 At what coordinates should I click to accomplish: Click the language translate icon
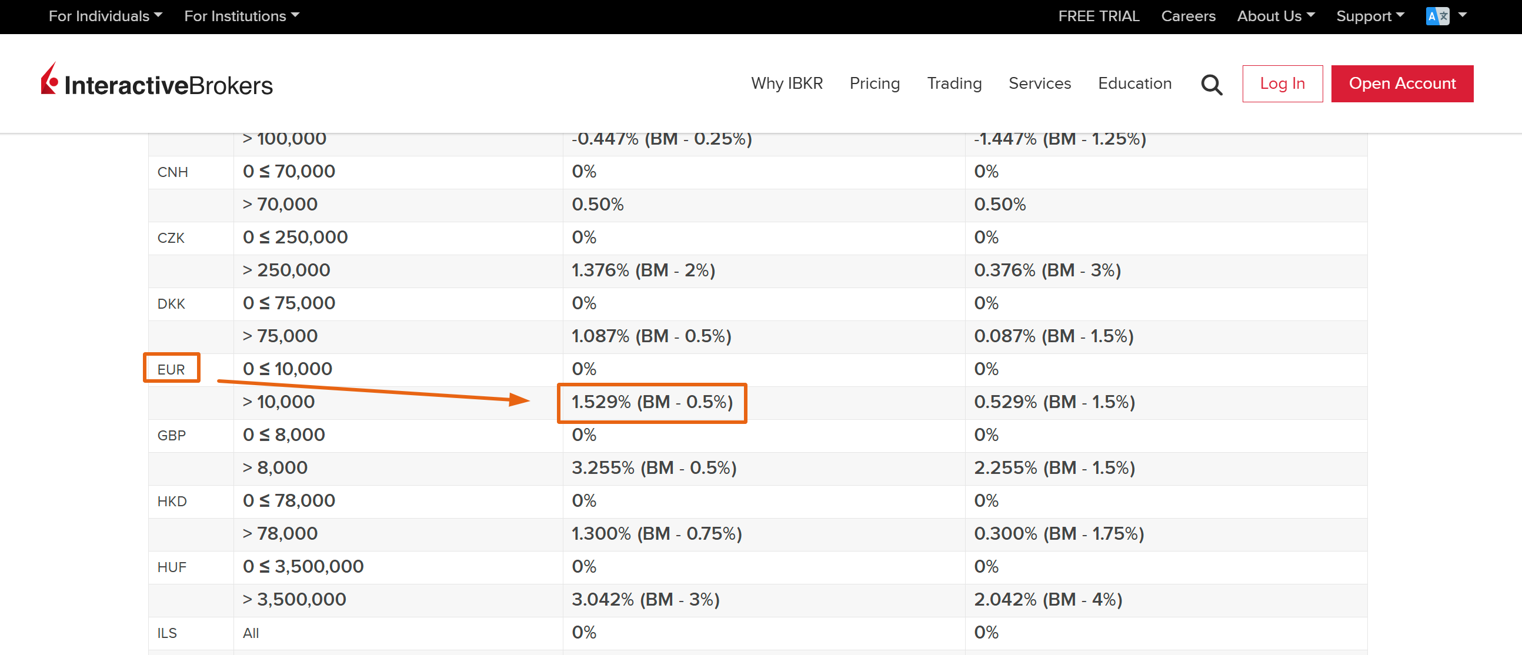coord(1437,16)
